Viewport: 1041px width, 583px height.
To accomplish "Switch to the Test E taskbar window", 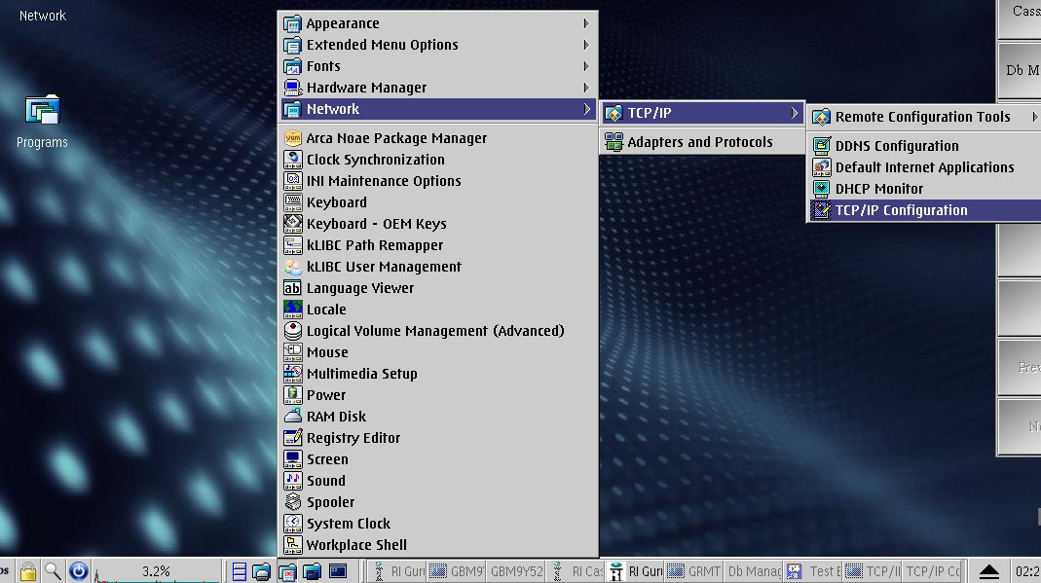I will (x=813, y=571).
